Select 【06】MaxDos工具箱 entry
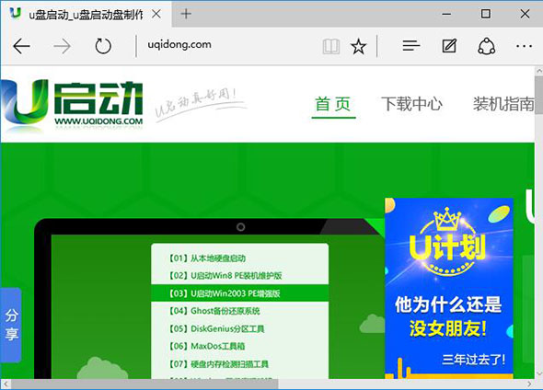 click(x=239, y=346)
